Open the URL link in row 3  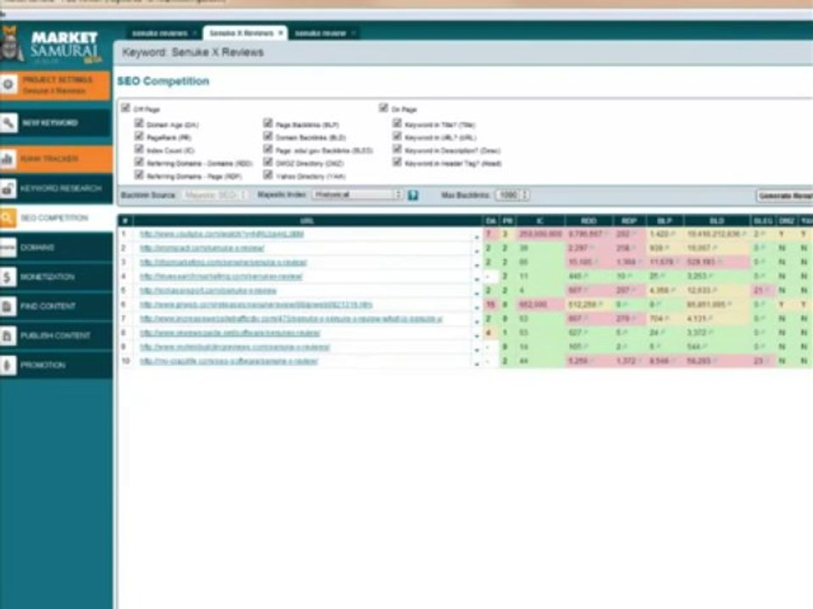pyautogui.click(x=224, y=262)
